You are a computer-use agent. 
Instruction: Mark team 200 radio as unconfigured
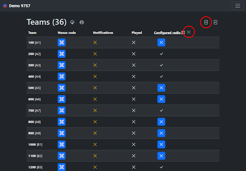161,54
